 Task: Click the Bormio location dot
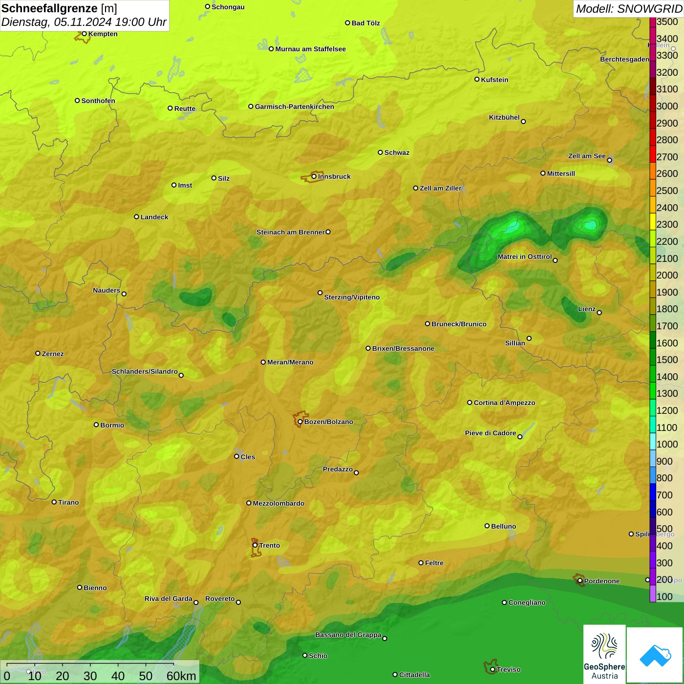[96, 425]
